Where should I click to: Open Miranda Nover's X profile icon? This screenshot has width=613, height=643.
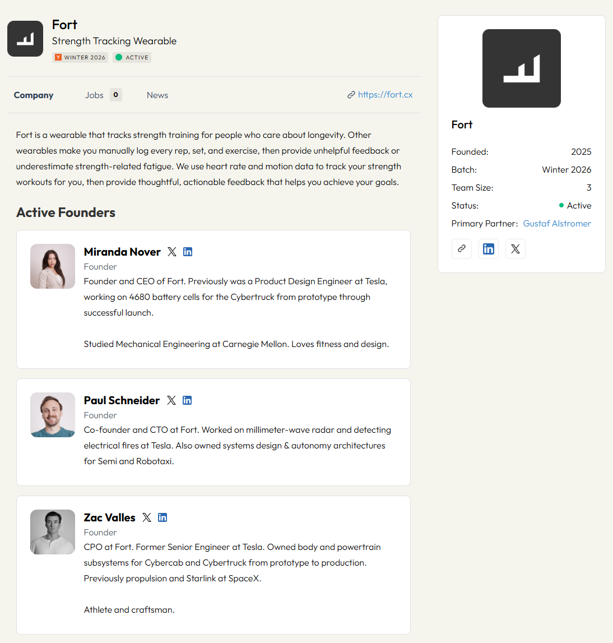172,252
